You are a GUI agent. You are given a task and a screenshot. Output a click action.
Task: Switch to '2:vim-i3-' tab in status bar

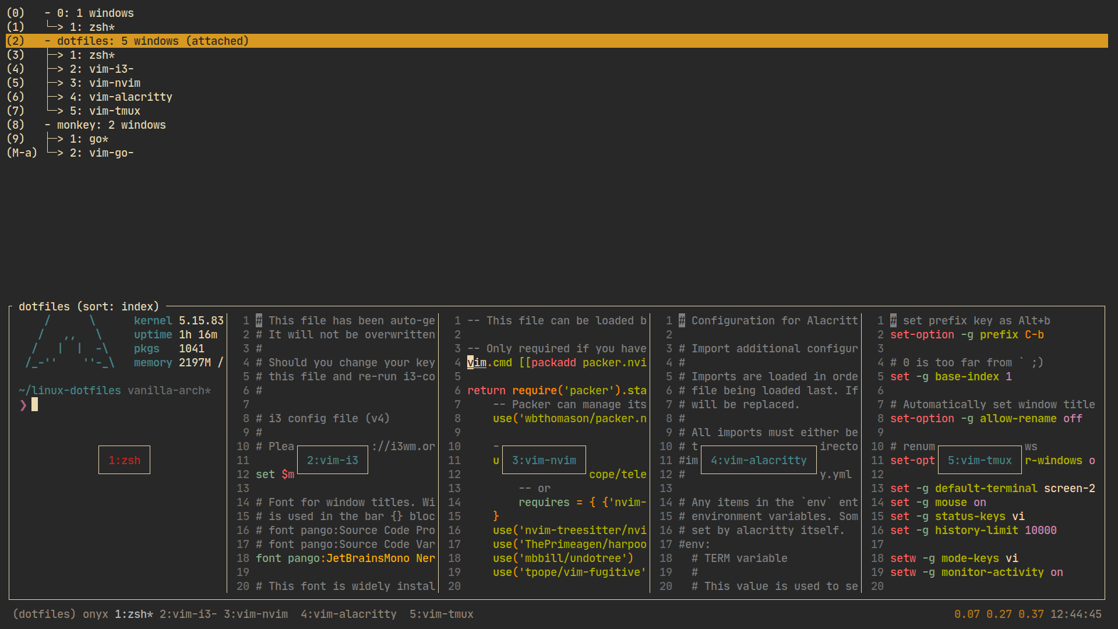tap(189, 614)
